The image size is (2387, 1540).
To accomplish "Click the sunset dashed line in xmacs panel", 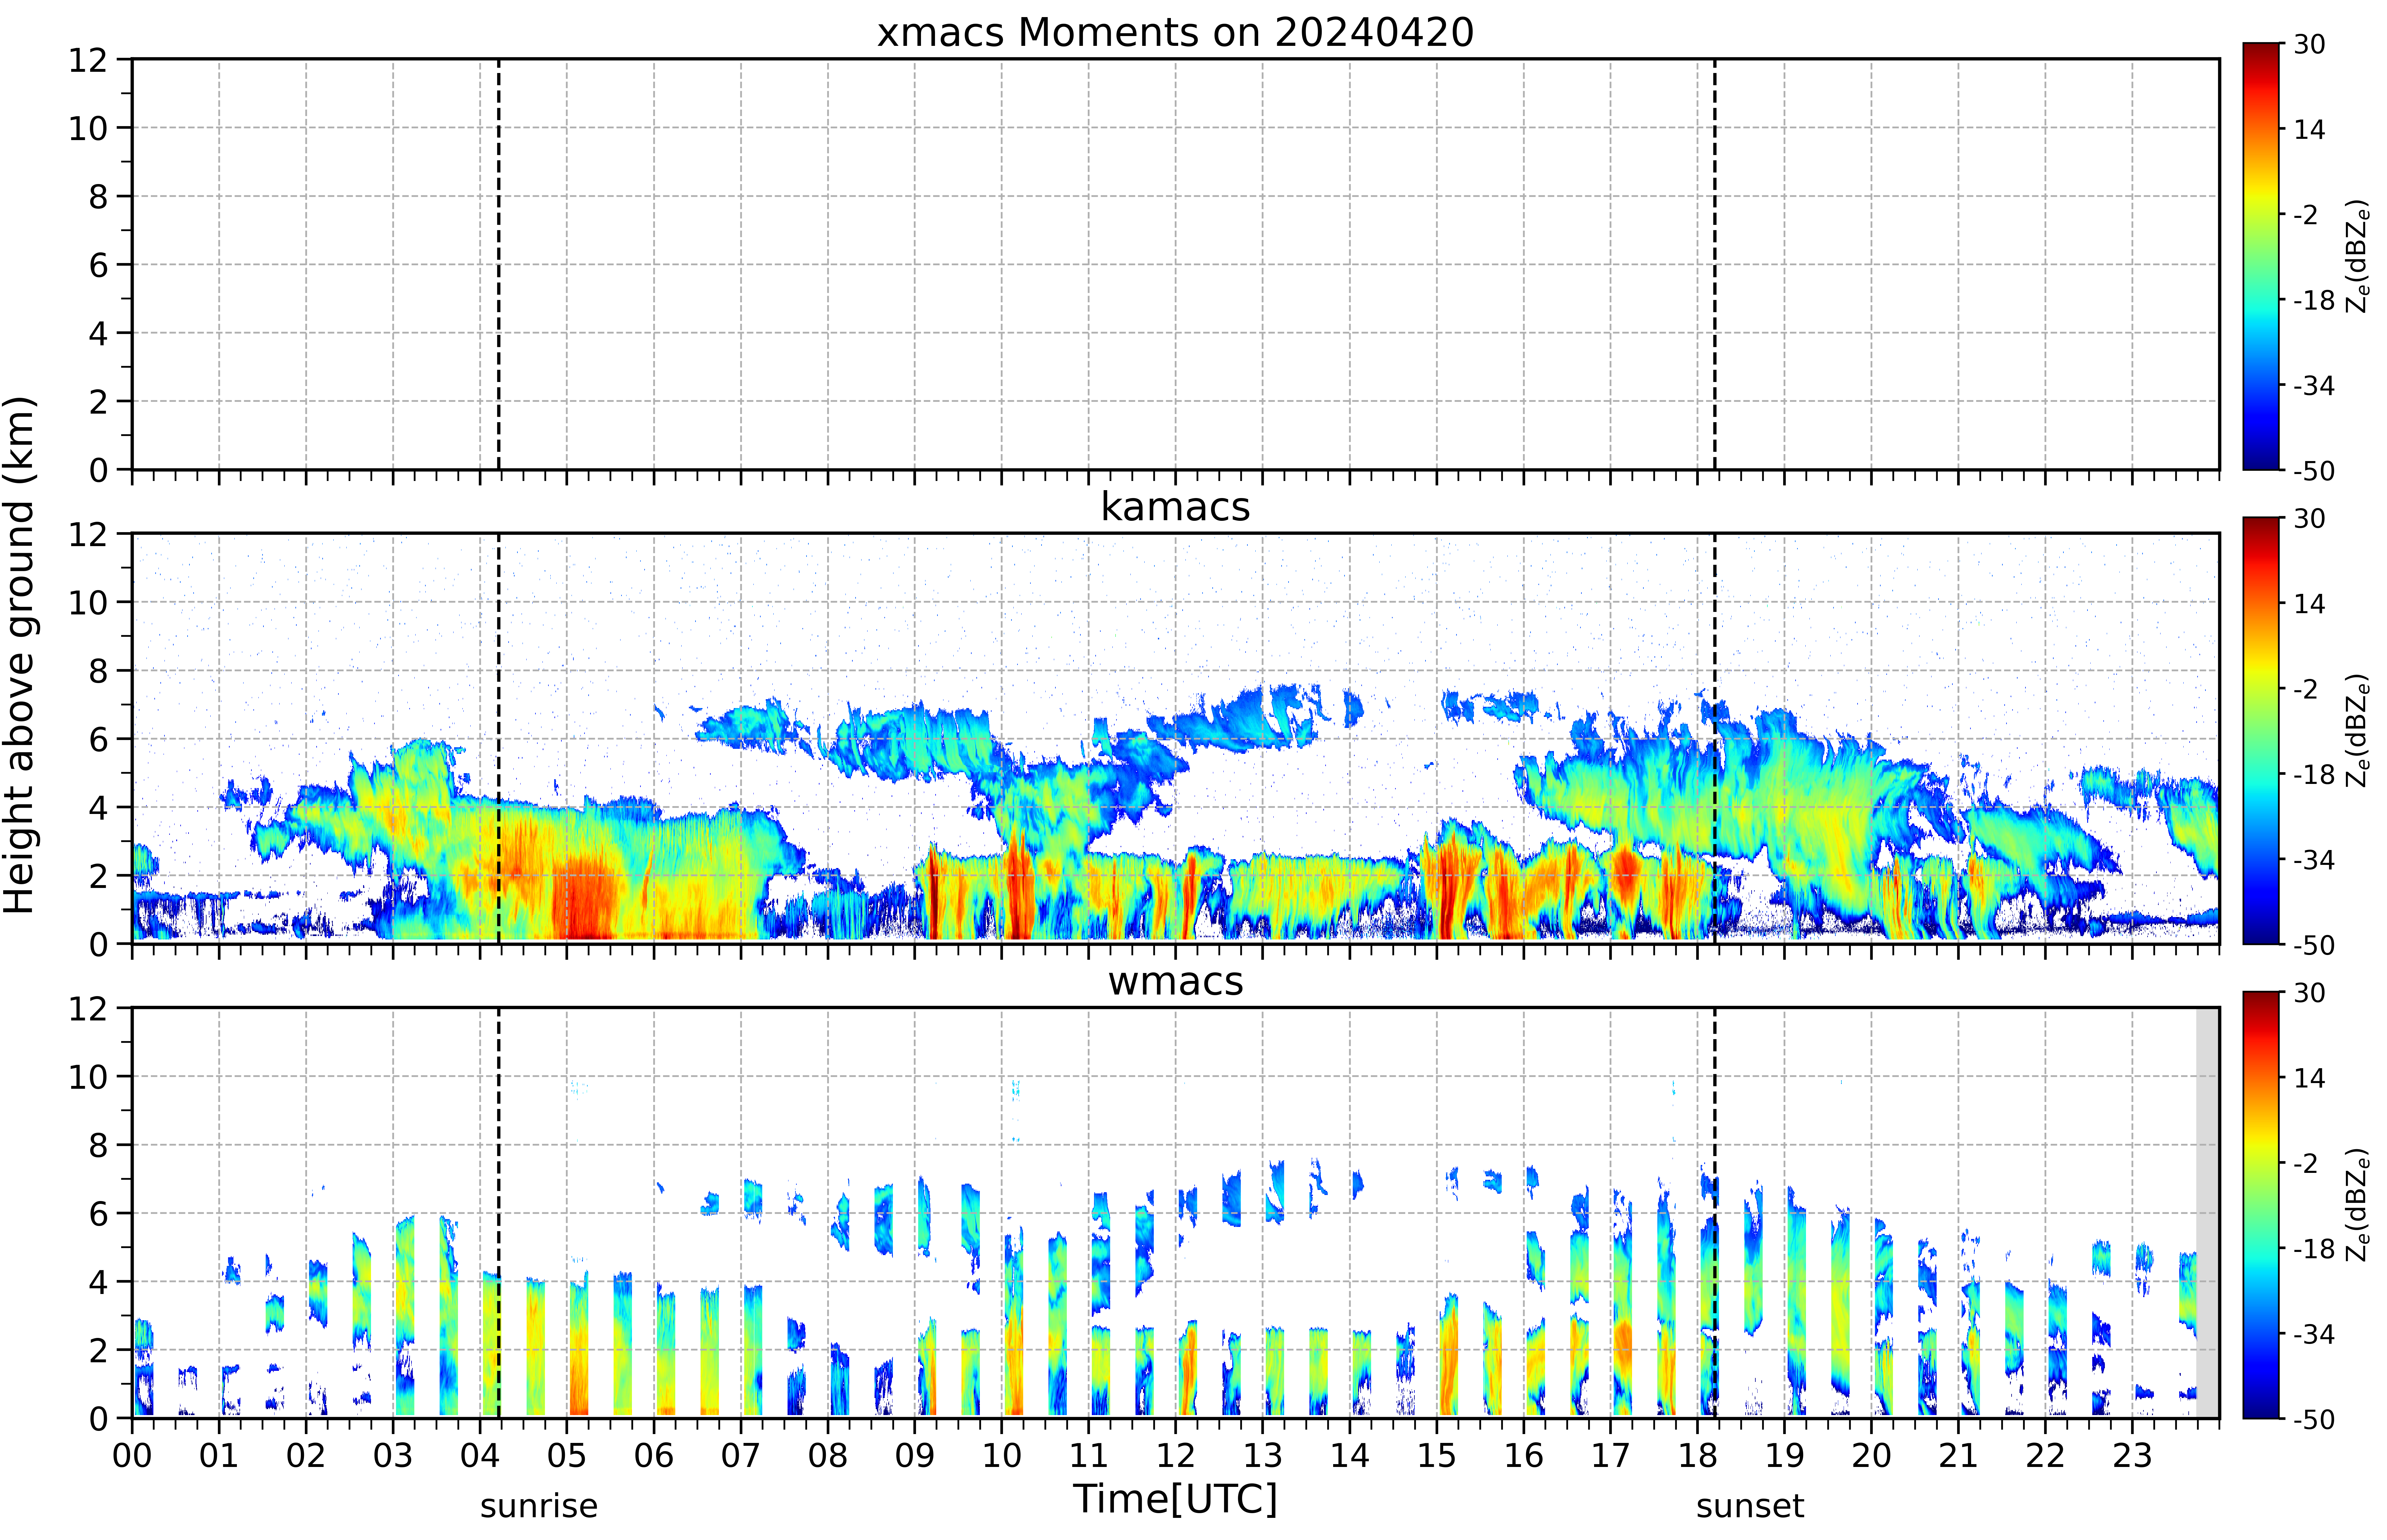I will coord(1715,264).
